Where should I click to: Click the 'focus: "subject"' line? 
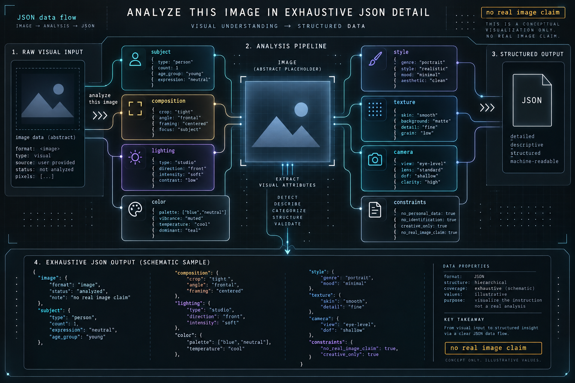tap(180, 130)
